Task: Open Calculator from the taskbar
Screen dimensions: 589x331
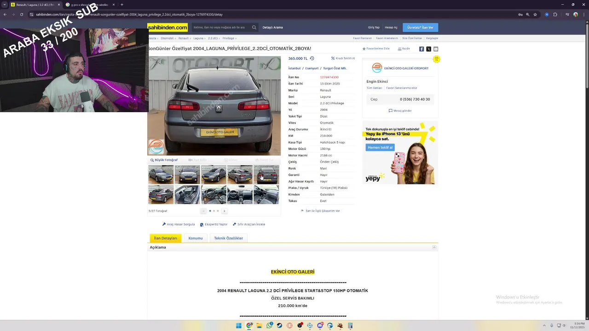Action: click(350, 325)
